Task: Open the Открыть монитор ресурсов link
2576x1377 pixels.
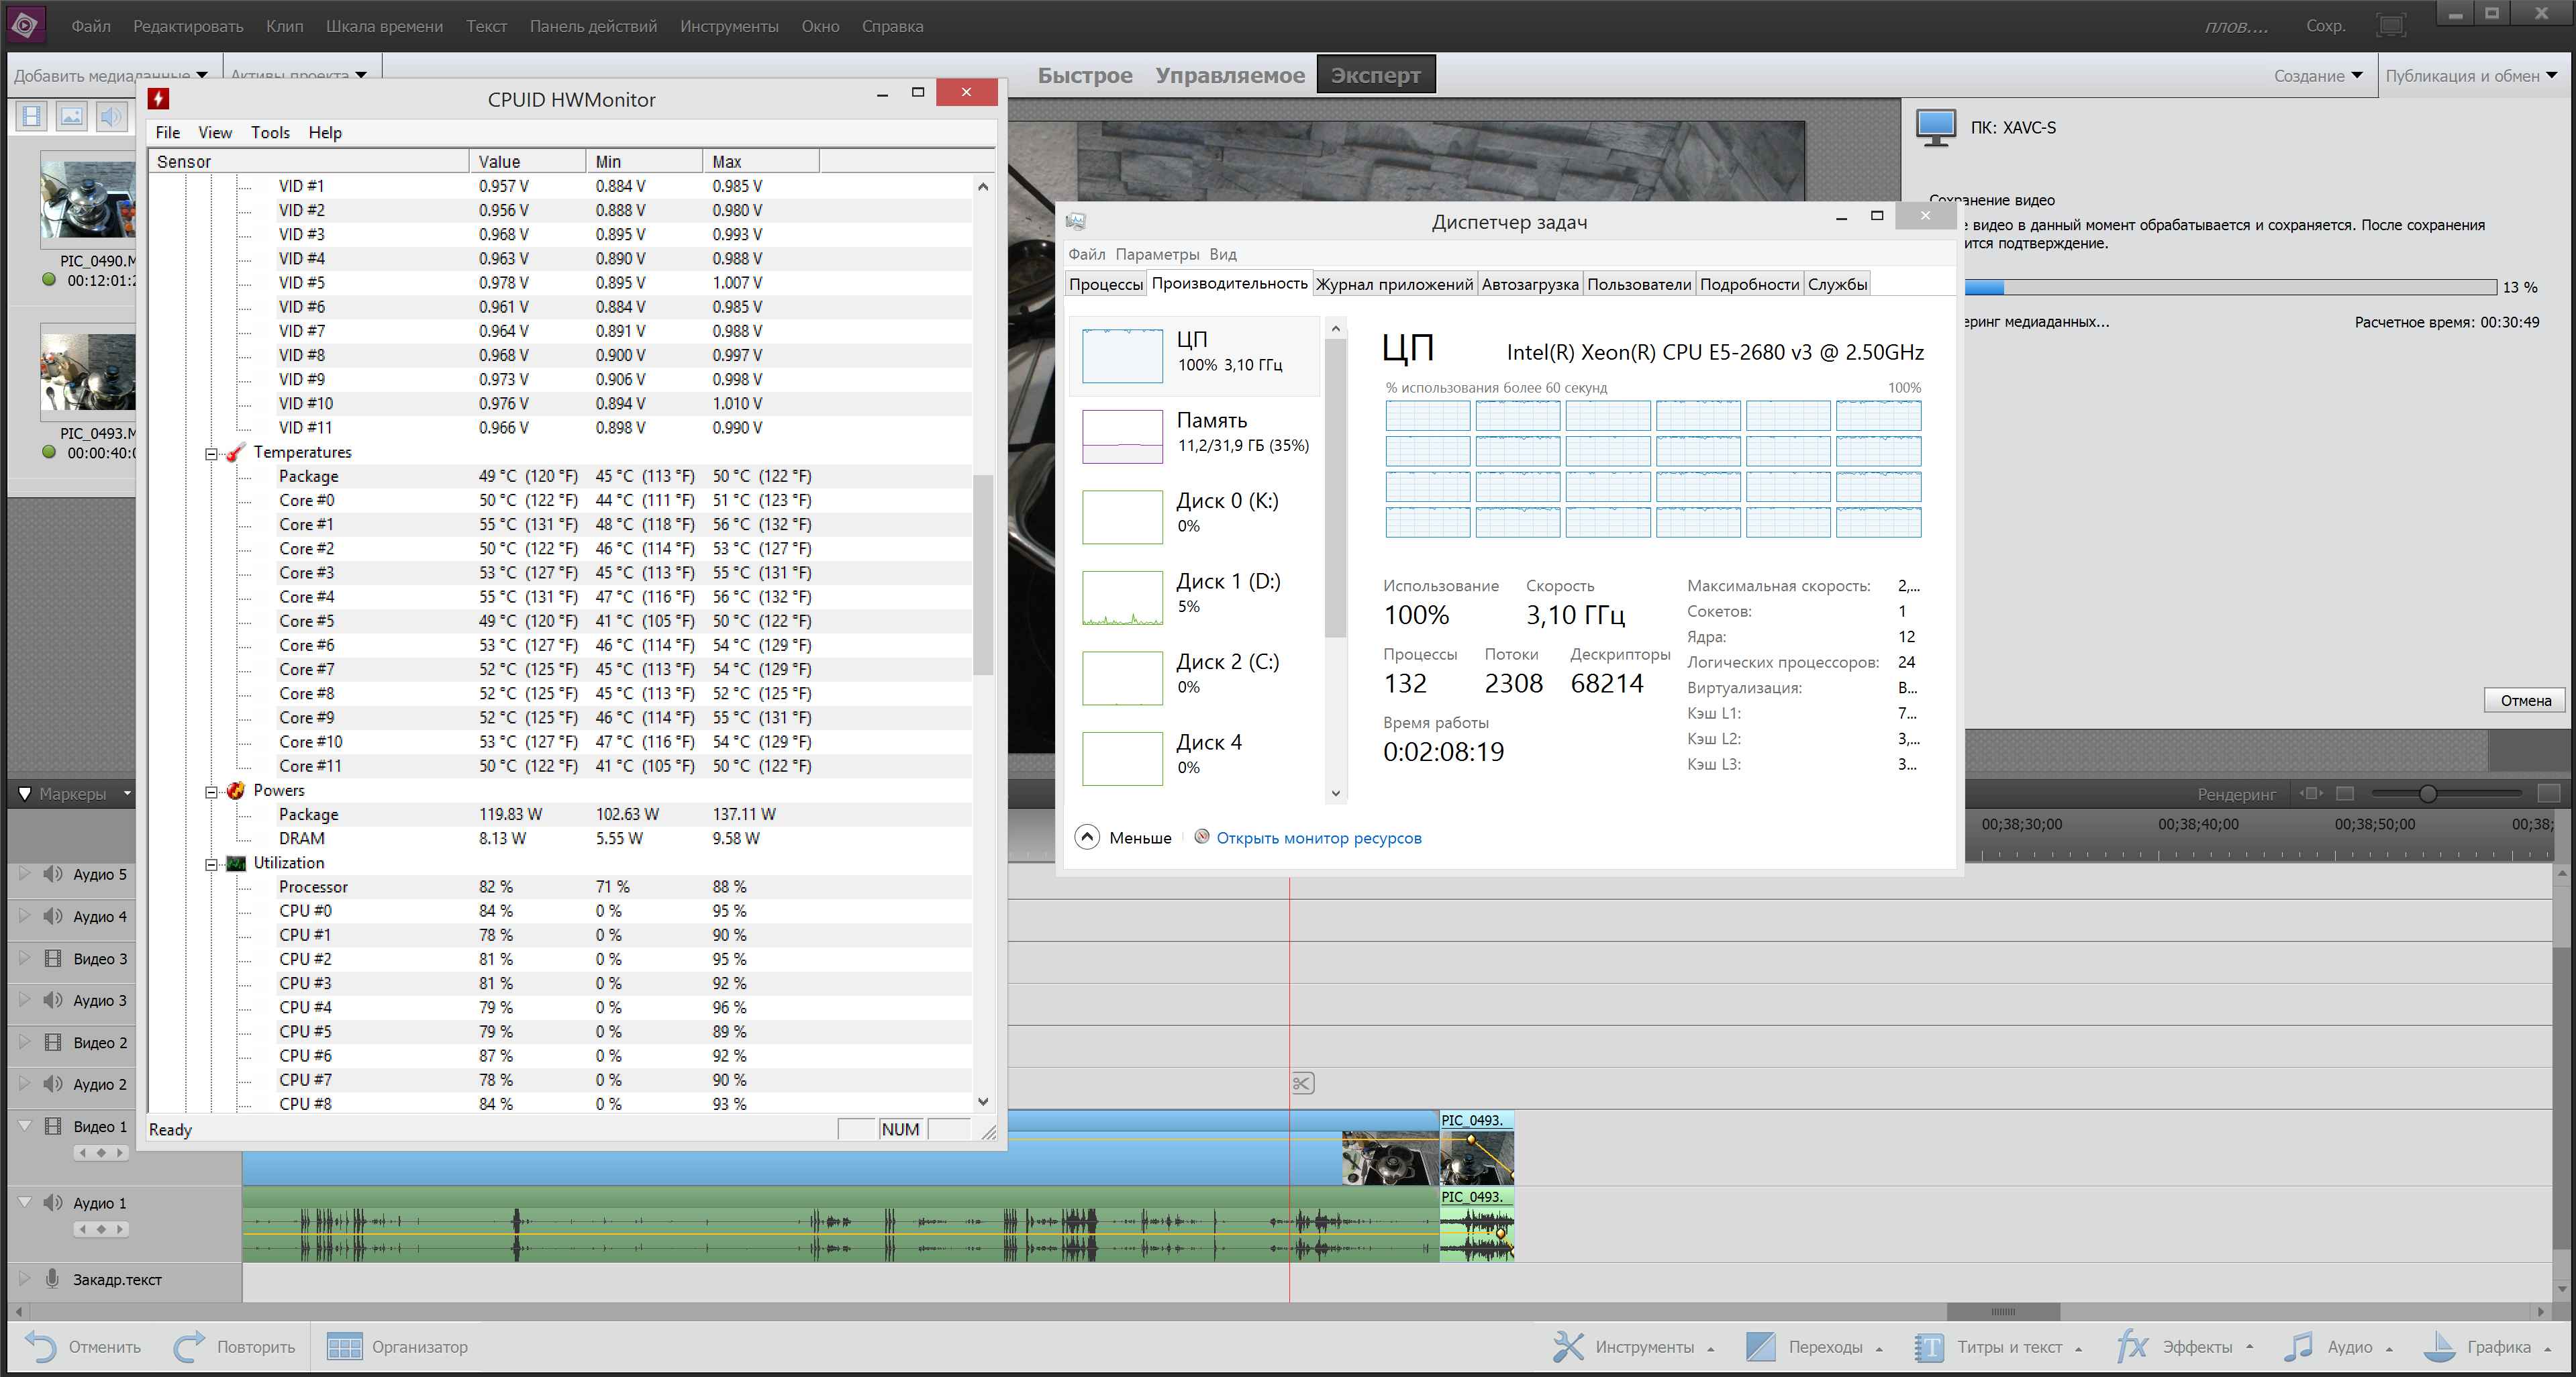Action: click(x=1318, y=838)
